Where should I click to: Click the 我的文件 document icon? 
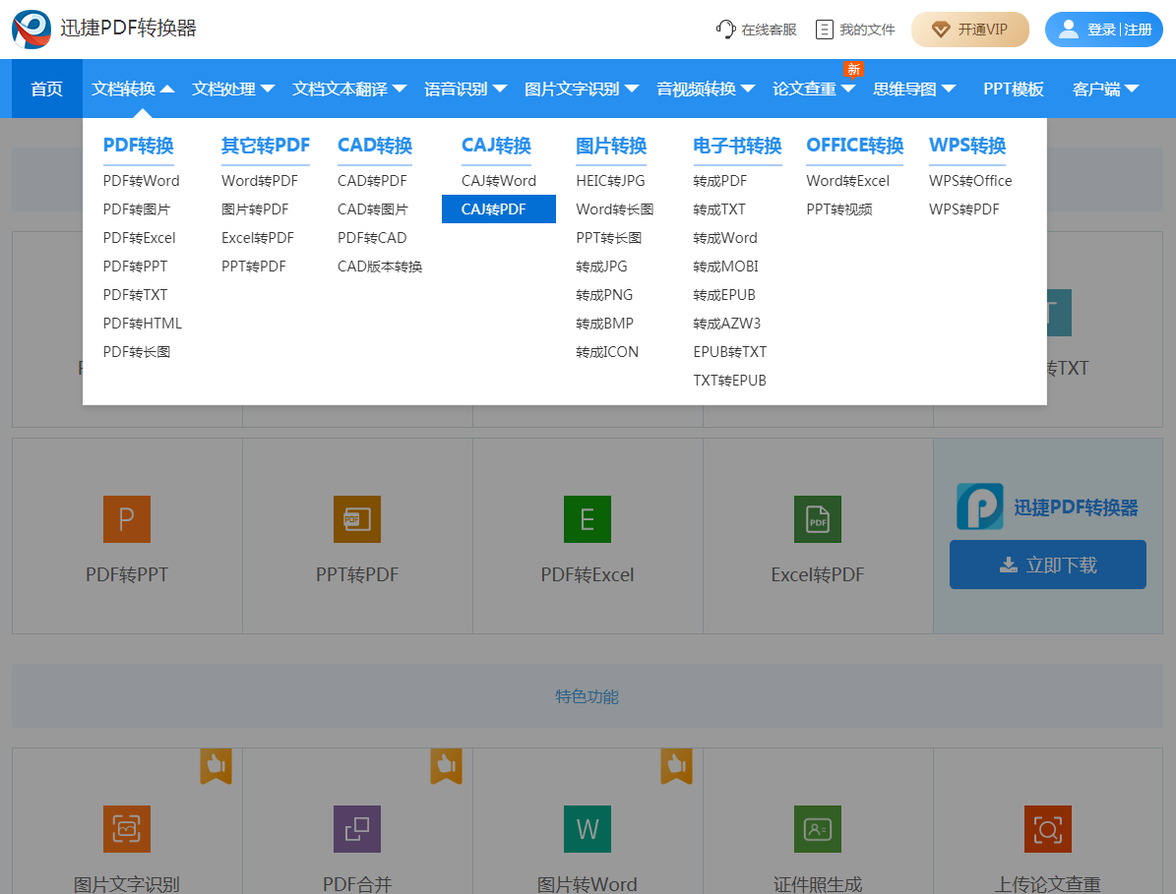[x=825, y=30]
